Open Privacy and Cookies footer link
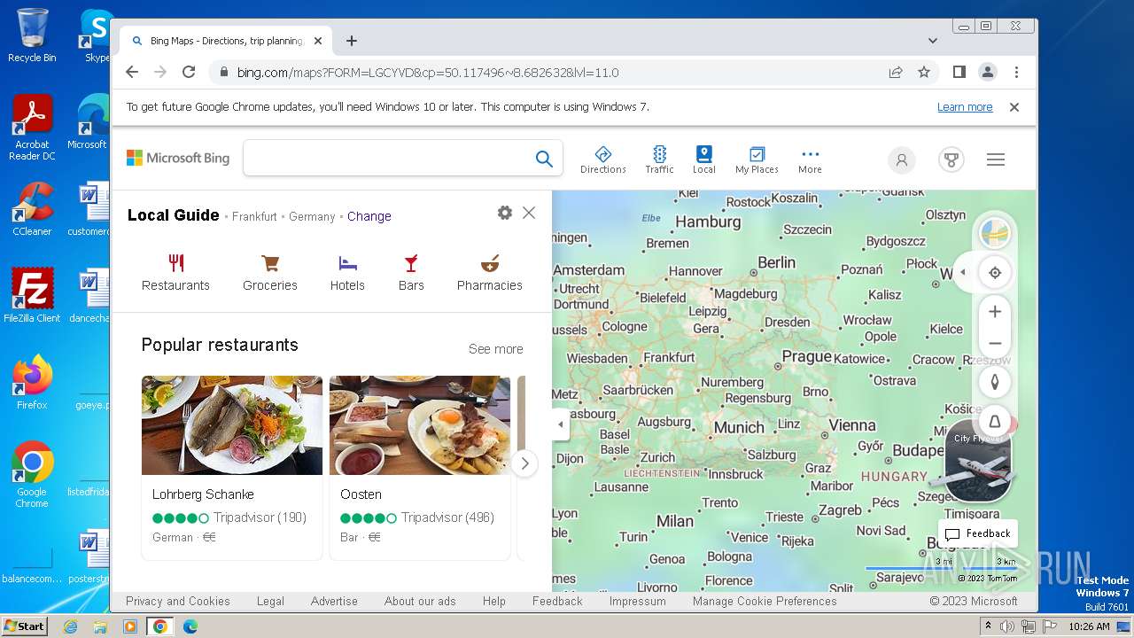This screenshot has height=638, width=1134. coord(178,601)
